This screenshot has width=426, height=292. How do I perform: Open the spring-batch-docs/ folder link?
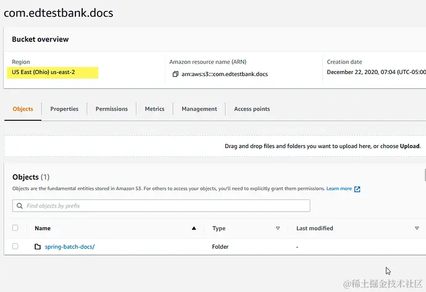[x=70, y=247]
